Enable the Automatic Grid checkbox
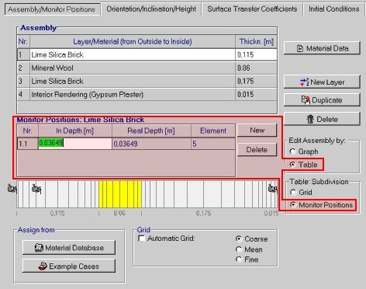The width and height of the screenshot is (366, 289). click(x=142, y=239)
